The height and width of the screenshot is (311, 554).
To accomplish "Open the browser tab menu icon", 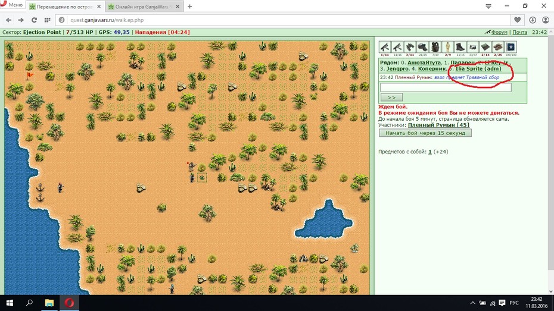I will point(488,6).
